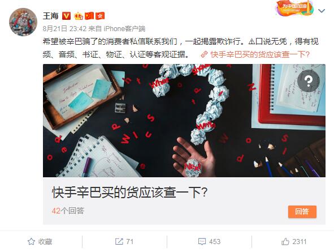Click the question mark badge on image
Screen dimensions: 334x252
tap(309, 81)
